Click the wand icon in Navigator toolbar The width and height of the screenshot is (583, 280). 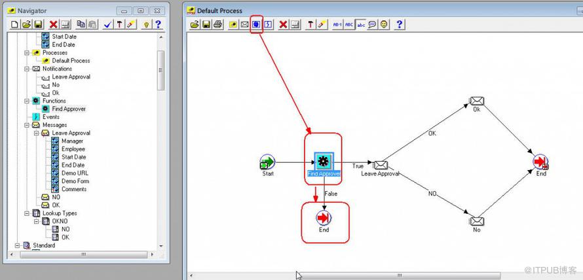point(130,24)
